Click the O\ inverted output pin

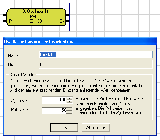(x=68, y=21)
